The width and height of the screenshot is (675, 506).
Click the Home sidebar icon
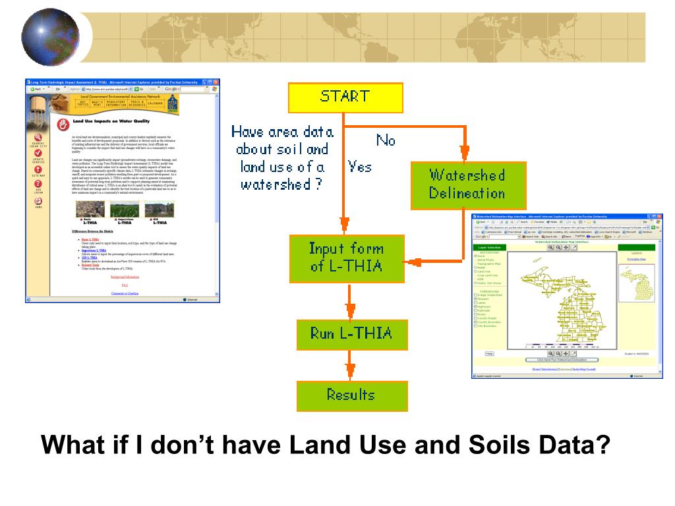38,201
